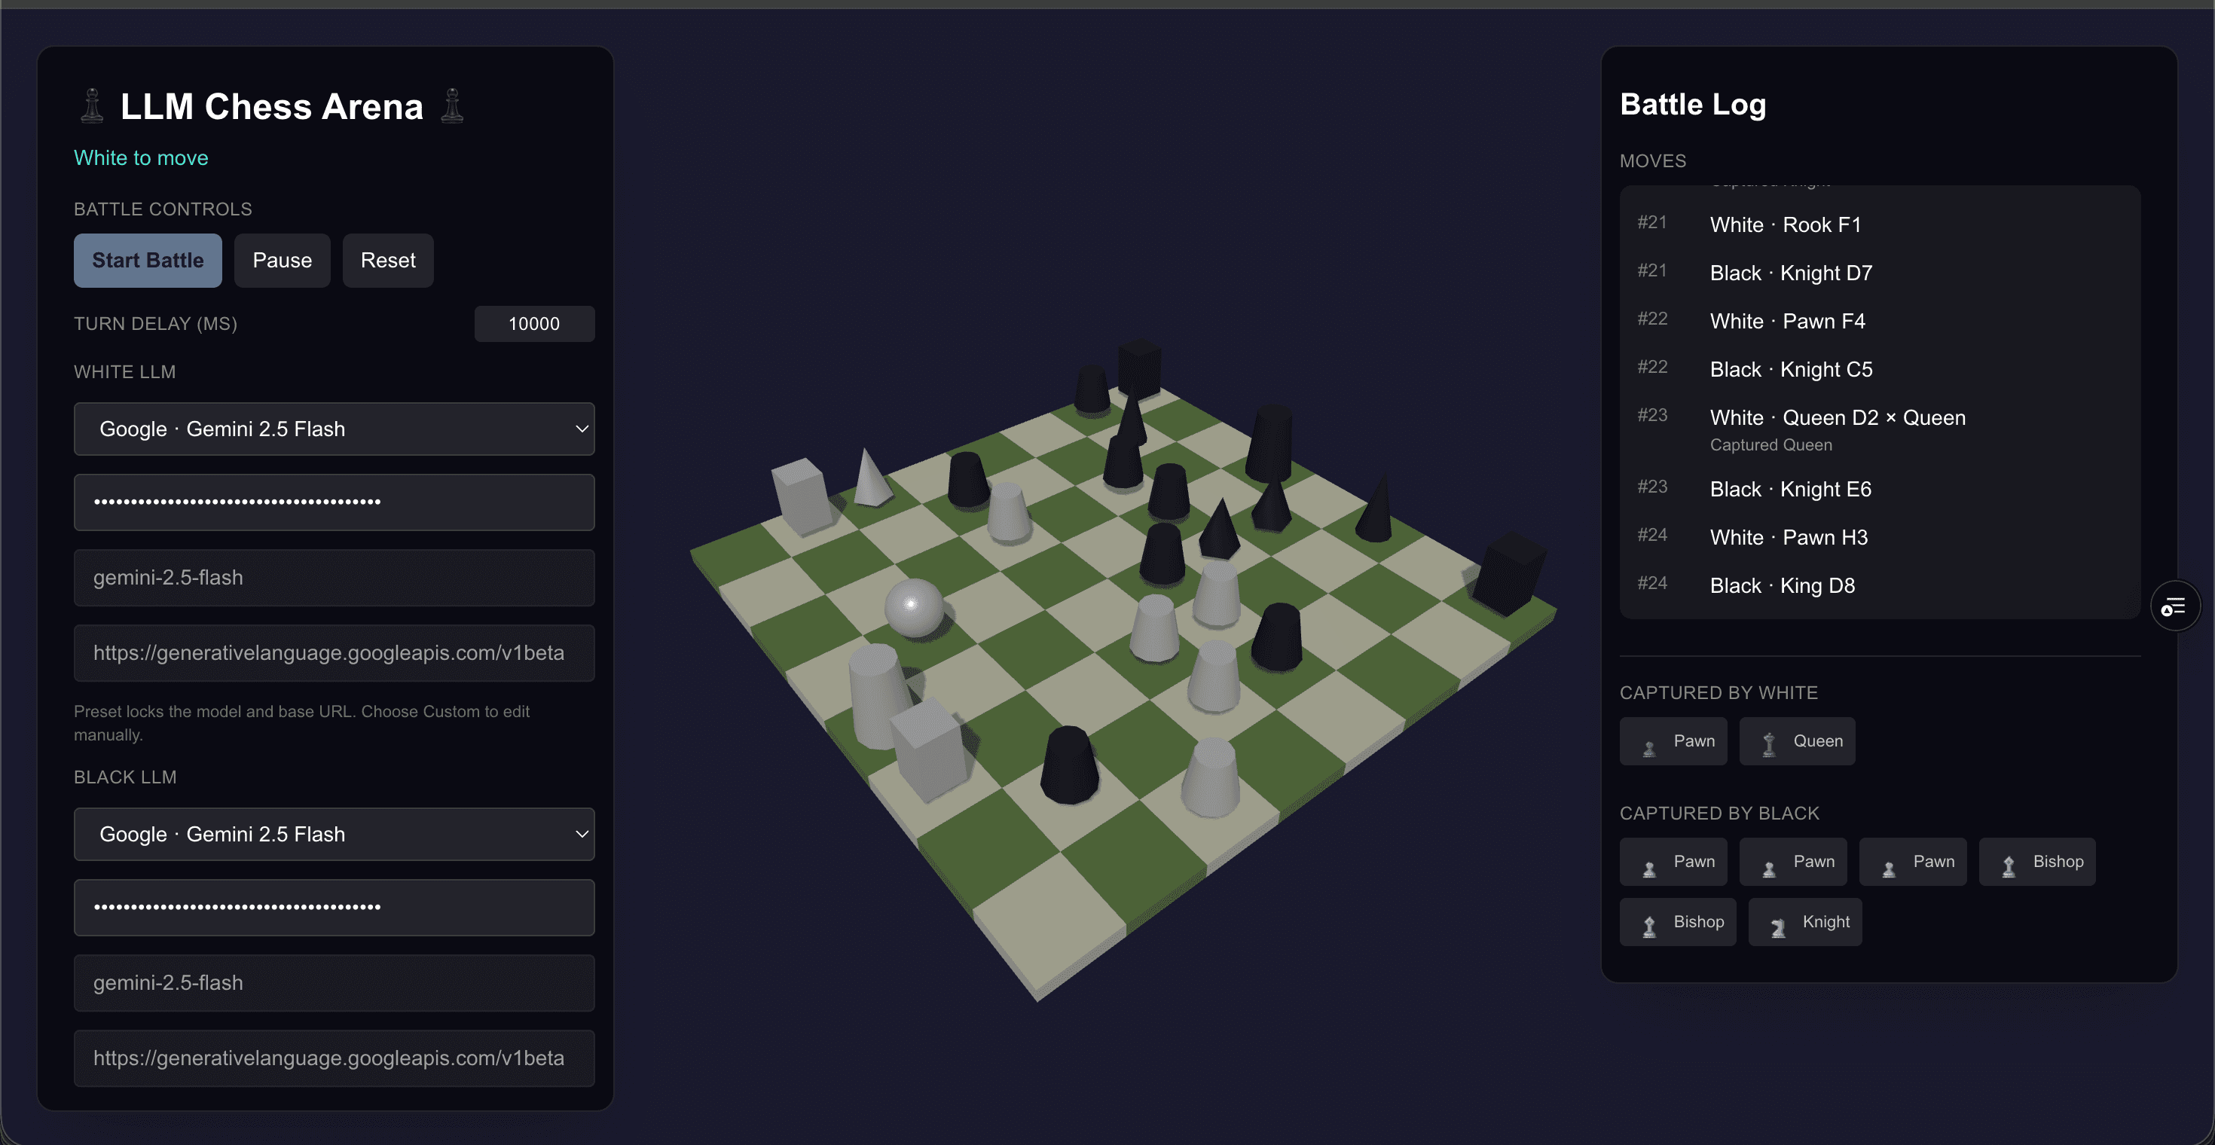Viewport: 2215px width, 1145px height.
Task: Select the Queen chip under Captured by White
Action: coord(1797,741)
